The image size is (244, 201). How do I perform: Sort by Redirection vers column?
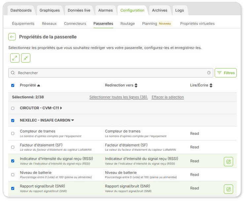point(136,85)
